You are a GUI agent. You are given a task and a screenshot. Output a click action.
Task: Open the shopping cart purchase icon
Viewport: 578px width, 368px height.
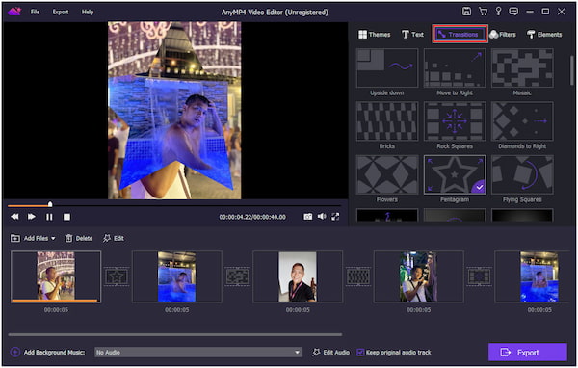pos(483,12)
